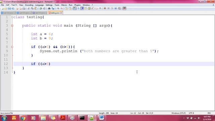Close the testing.java tab
The image size is (215, 121).
(x=61, y=13)
